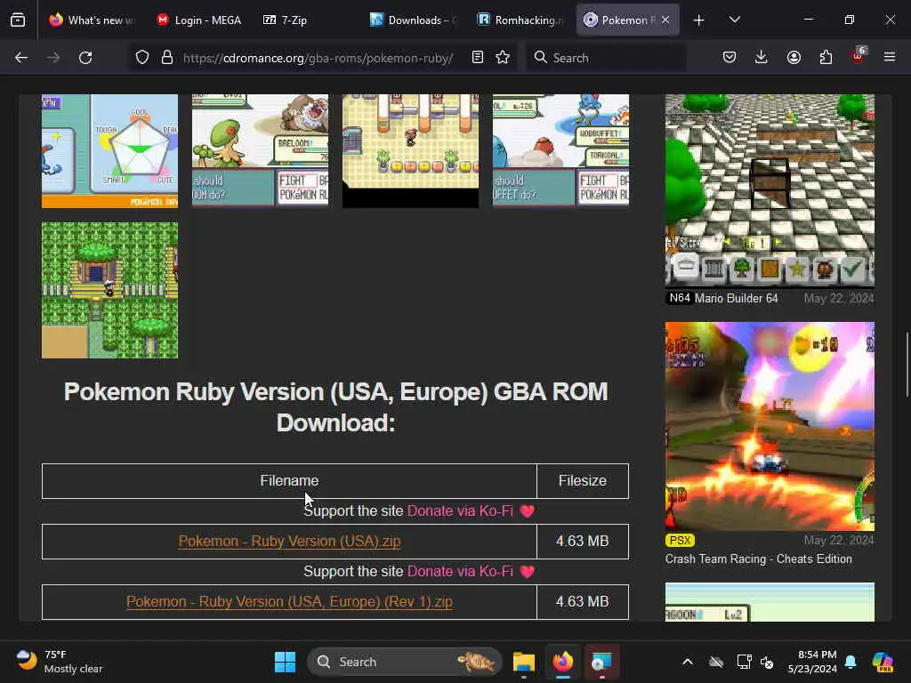911x683 pixels.
Task: Open a new tab
Action: (x=699, y=20)
